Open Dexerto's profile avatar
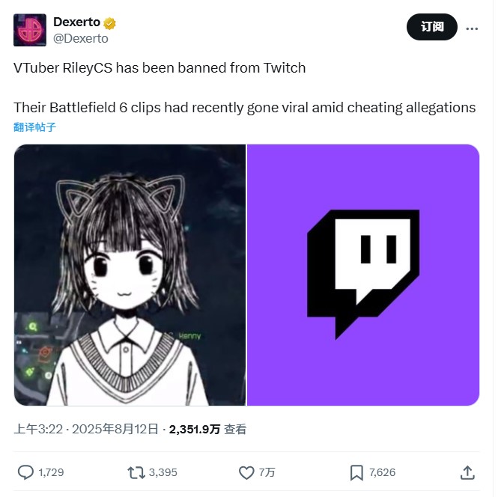Screen dimensions: 504x497 [x=30, y=30]
